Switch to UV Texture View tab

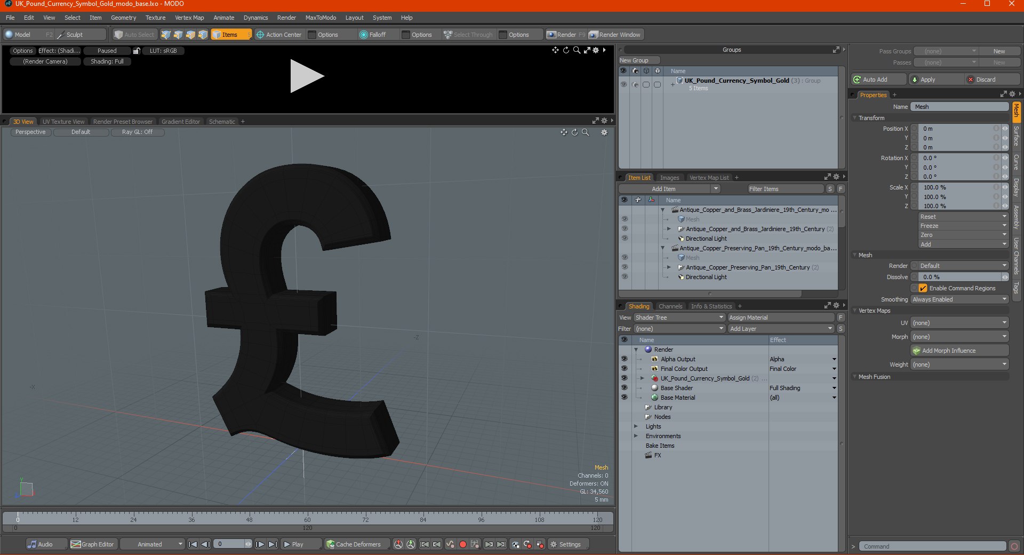pos(63,122)
